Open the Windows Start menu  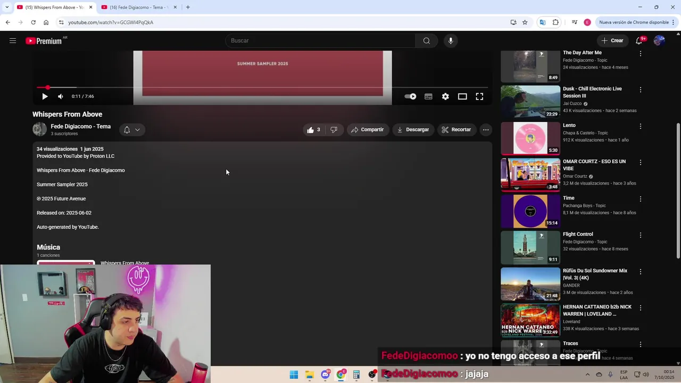point(294,374)
